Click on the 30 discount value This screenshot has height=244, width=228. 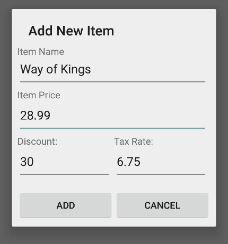[27, 162]
